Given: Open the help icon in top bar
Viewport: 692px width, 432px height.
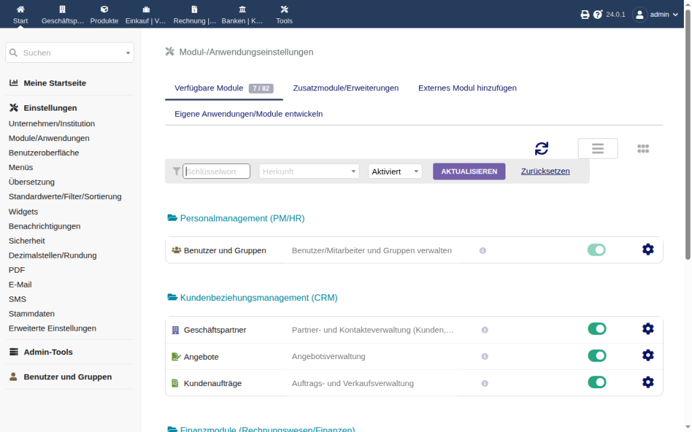Looking at the screenshot, I should tap(597, 15).
